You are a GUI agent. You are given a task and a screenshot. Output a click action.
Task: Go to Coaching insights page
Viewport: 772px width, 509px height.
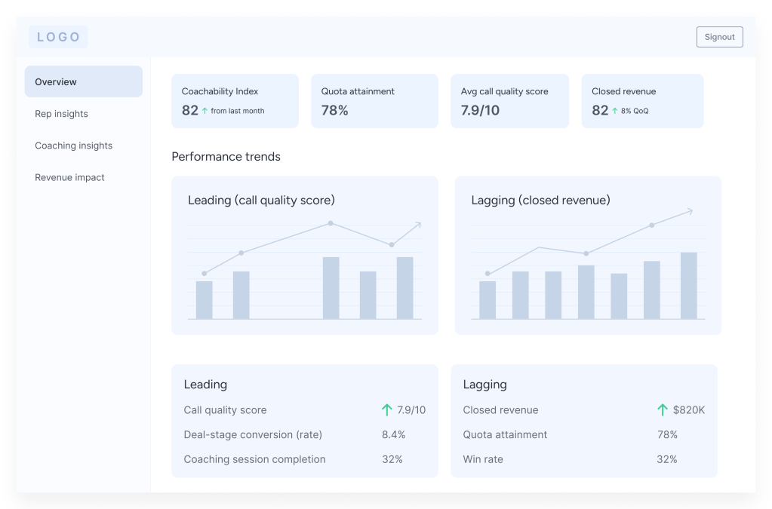point(73,146)
